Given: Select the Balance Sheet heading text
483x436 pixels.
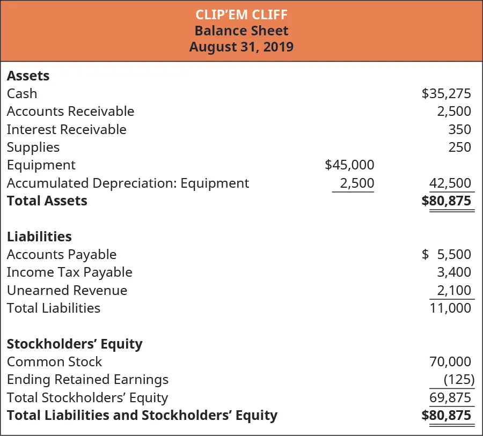Looking at the screenshot, I should (241, 31).
